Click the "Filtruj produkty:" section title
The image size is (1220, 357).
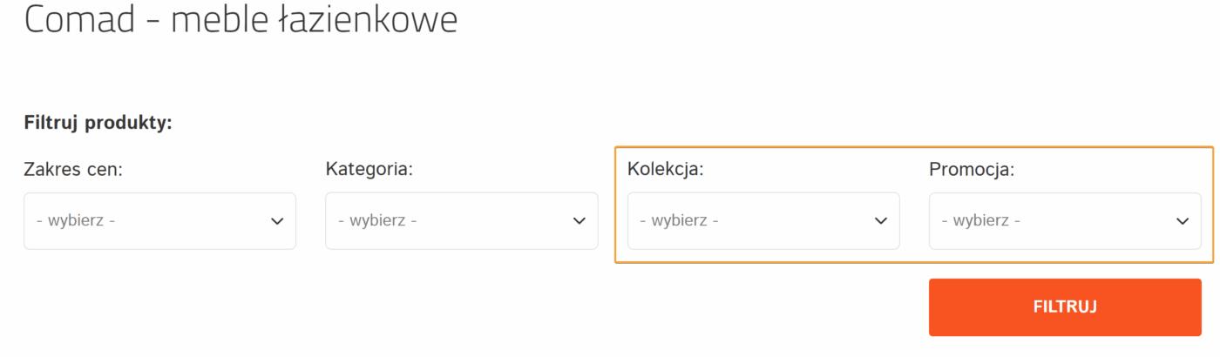(x=98, y=123)
